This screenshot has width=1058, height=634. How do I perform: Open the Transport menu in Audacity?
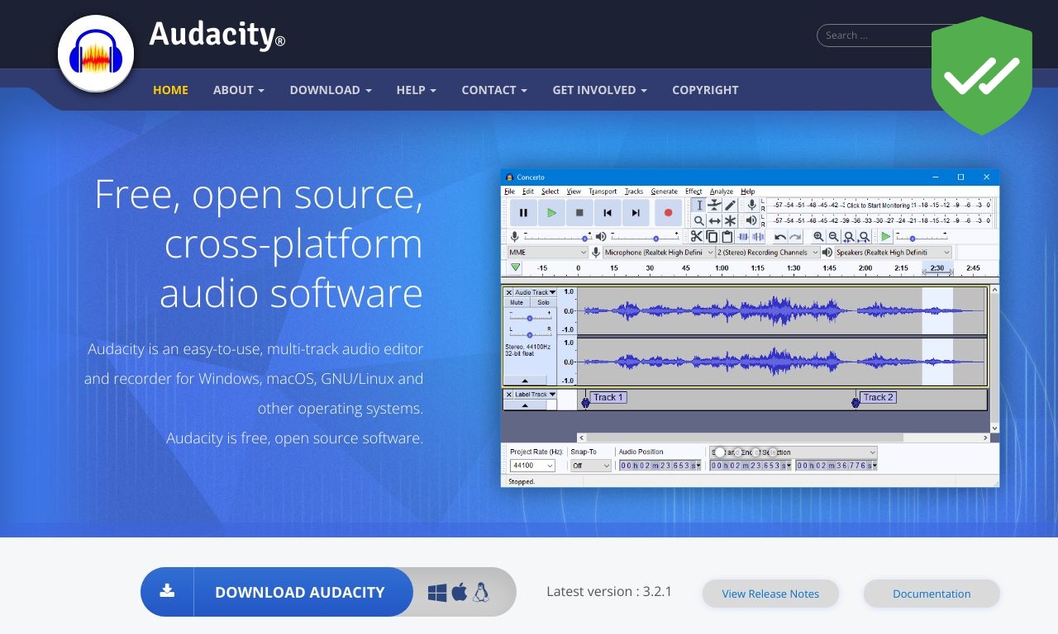click(603, 192)
